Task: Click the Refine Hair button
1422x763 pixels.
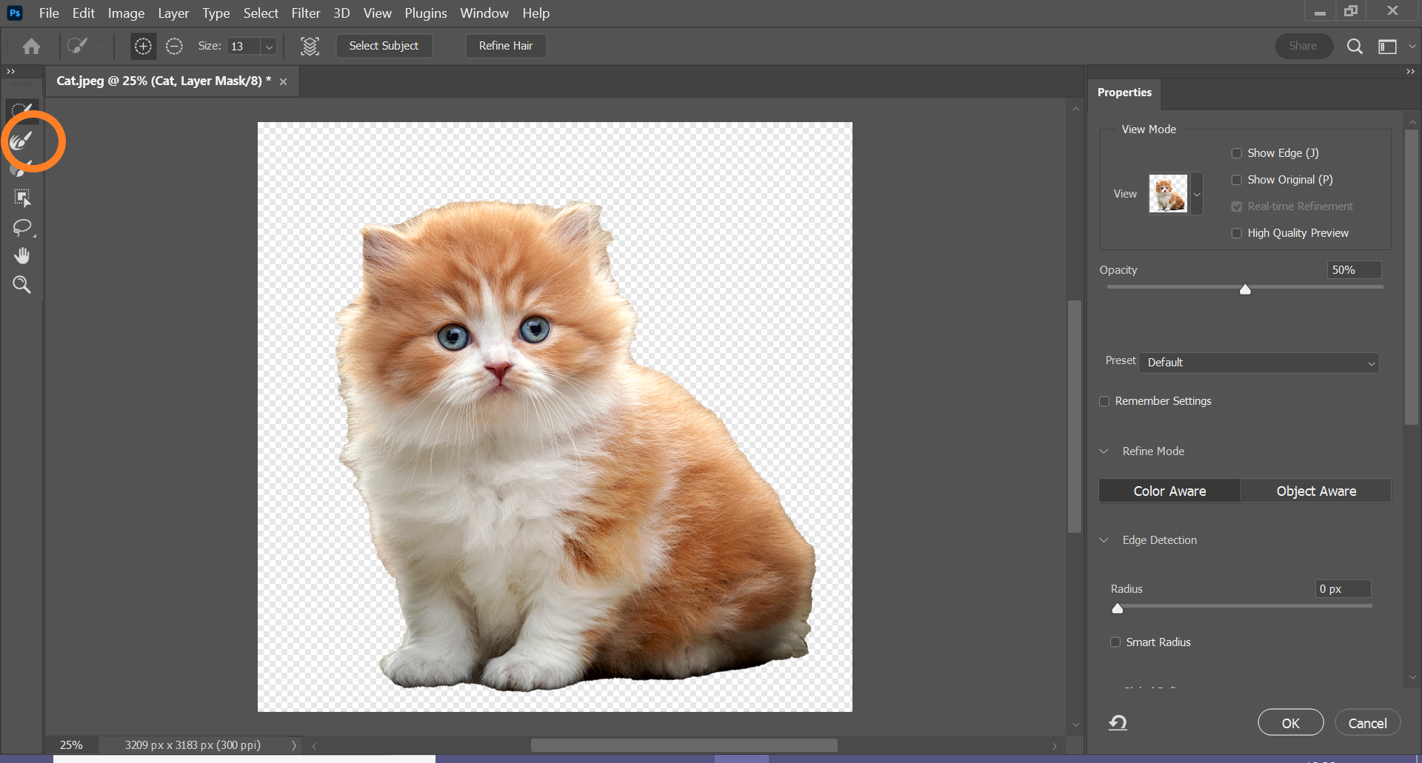Action: click(x=506, y=46)
